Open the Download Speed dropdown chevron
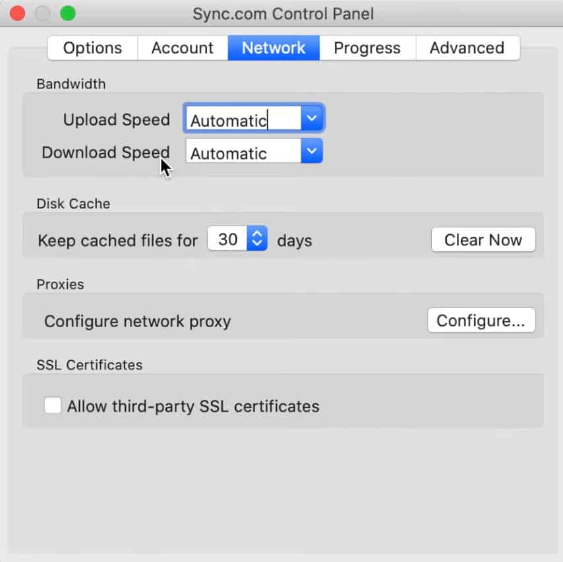Screen dimensions: 563x562 (311, 151)
